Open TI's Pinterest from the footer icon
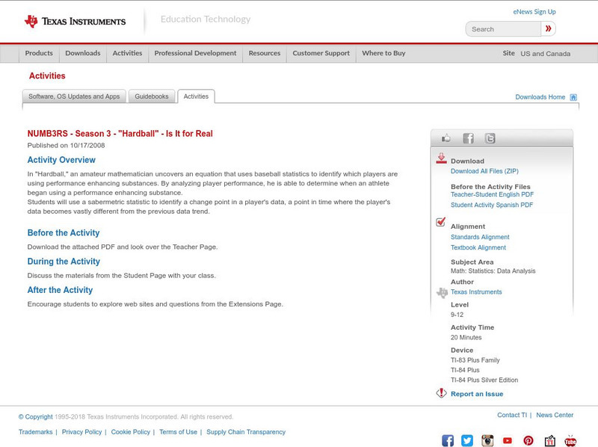The height and width of the screenshot is (447, 598). click(528, 441)
